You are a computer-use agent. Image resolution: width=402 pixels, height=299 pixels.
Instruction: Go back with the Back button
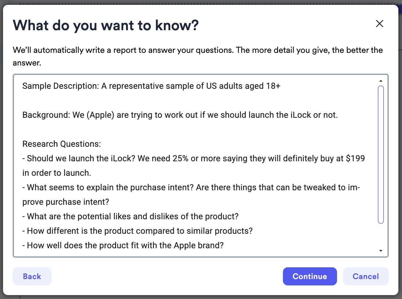(x=32, y=276)
